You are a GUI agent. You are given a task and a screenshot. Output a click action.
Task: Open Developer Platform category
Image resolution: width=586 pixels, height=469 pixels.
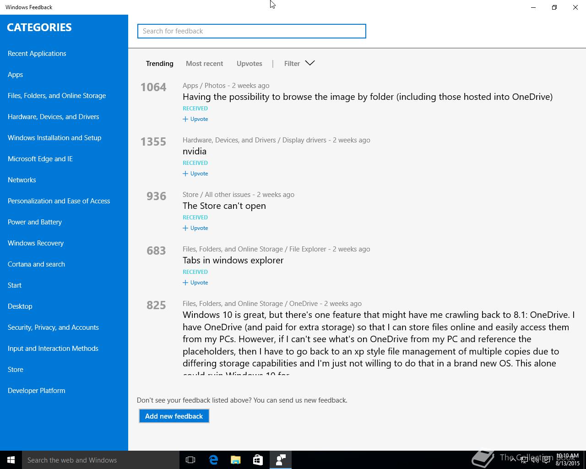click(x=37, y=391)
